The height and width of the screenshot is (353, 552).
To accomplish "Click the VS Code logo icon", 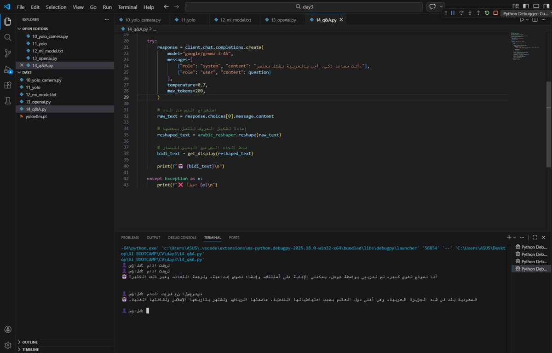I will [6, 7].
